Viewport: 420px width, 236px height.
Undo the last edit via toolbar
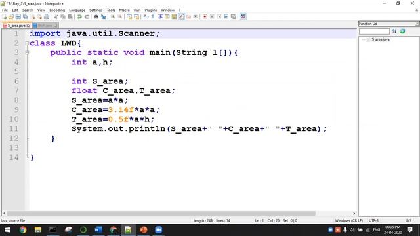[x=79, y=16]
